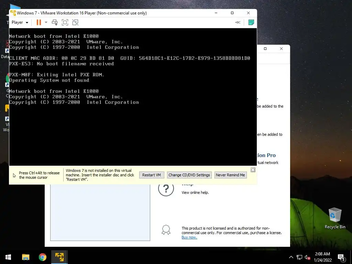The height and width of the screenshot is (264, 352).
Task: Close the background VMware window
Action: coord(281,48)
